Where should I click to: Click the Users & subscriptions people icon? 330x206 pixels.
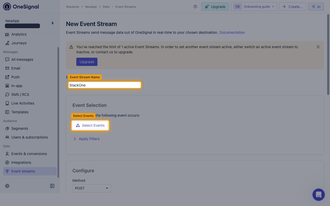click(7, 137)
